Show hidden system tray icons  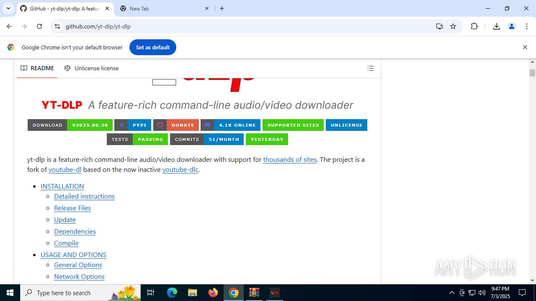451,293
